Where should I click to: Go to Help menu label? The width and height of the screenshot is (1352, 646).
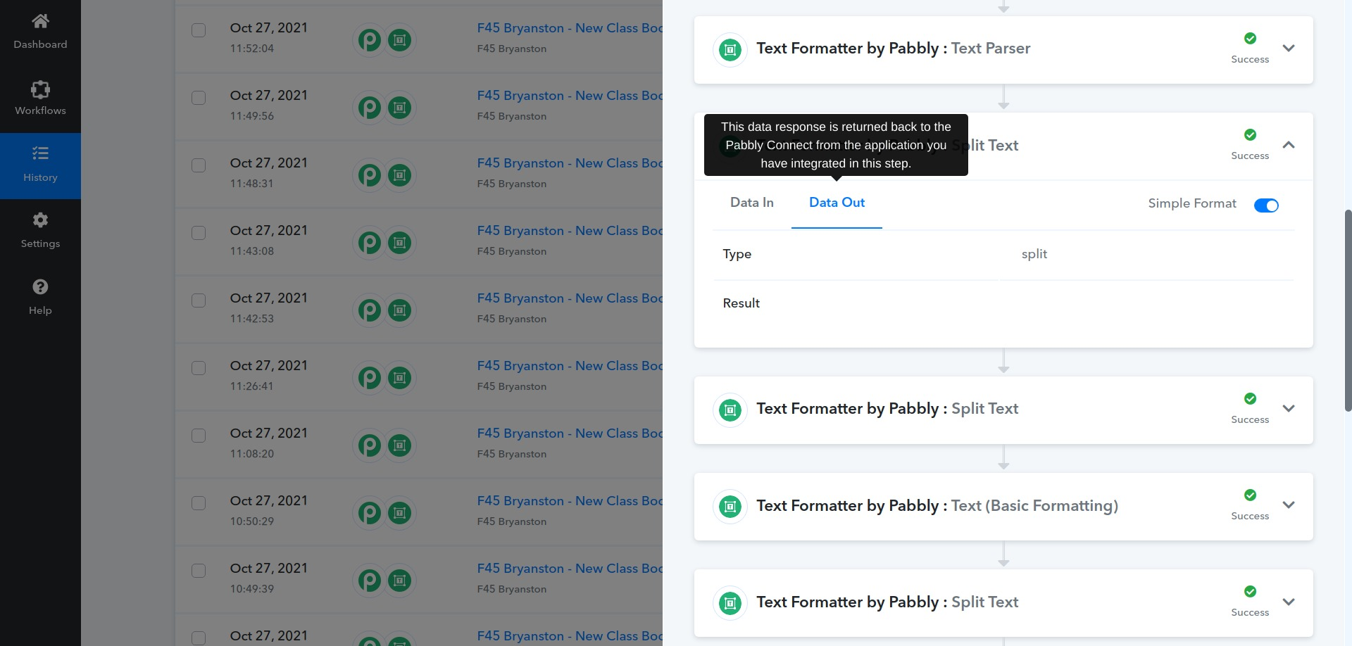(40, 310)
